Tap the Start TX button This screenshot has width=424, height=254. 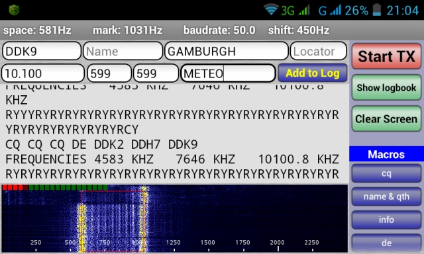click(x=386, y=56)
